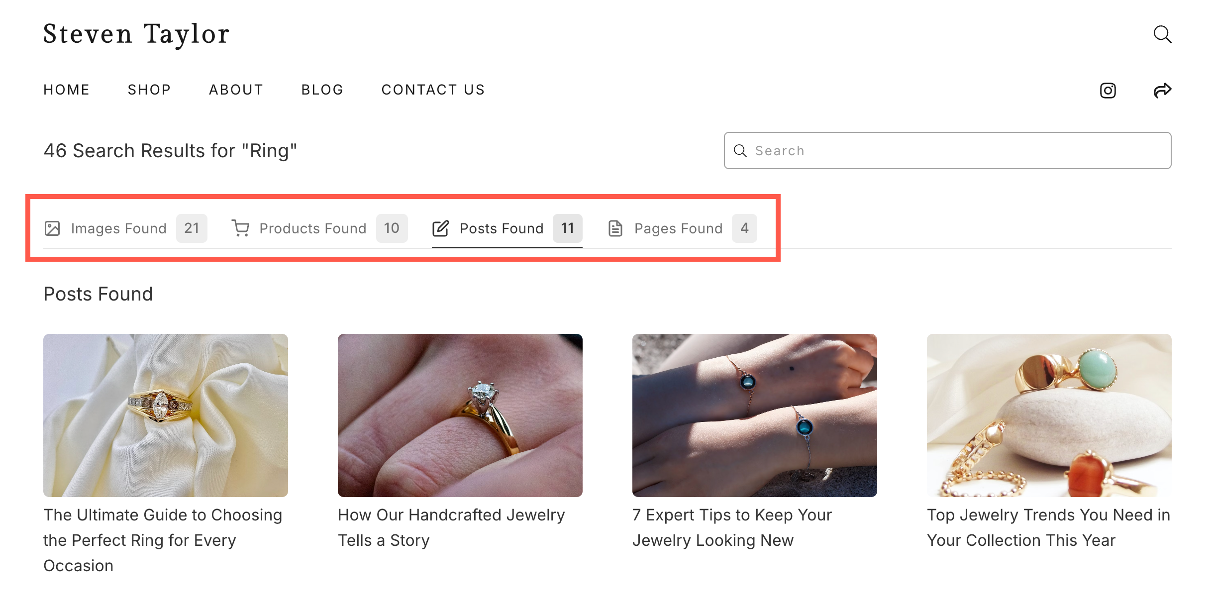Click the count badge 10 for products
This screenshot has width=1214, height=613.
point(392,228)
